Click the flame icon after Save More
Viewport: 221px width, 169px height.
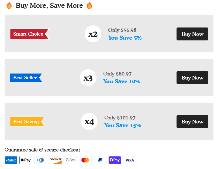coord(89,6)
